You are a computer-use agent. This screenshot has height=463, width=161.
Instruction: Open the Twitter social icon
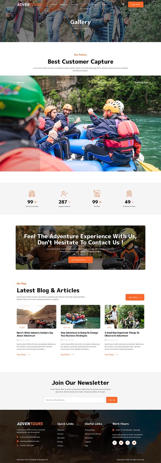click(x=121, y=443)
